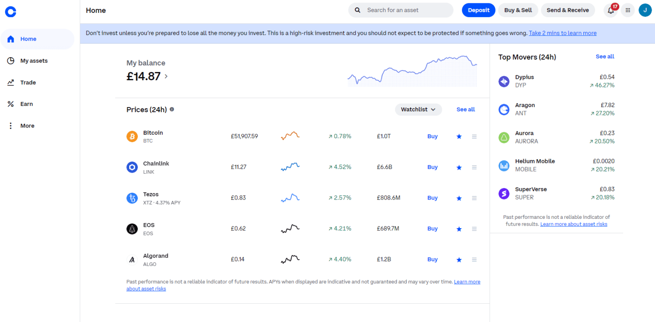
Task: Click the Deposit button
Action: [x=478, y=10]
